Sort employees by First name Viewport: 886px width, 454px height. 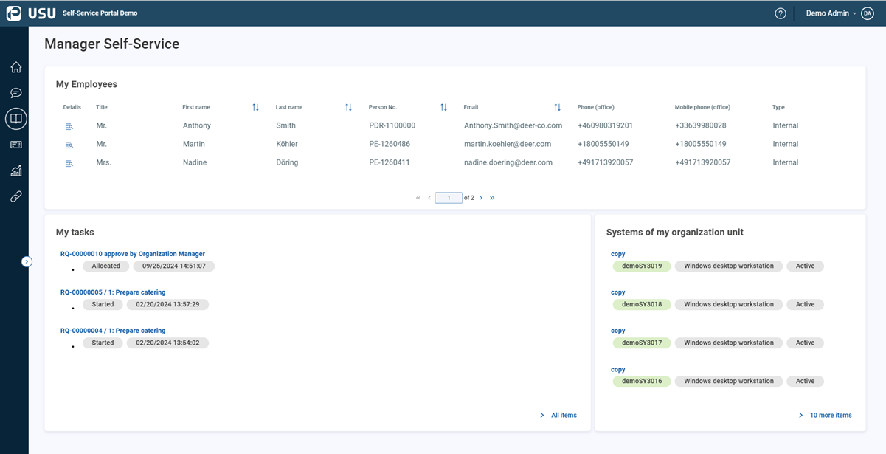pos(255,107)
